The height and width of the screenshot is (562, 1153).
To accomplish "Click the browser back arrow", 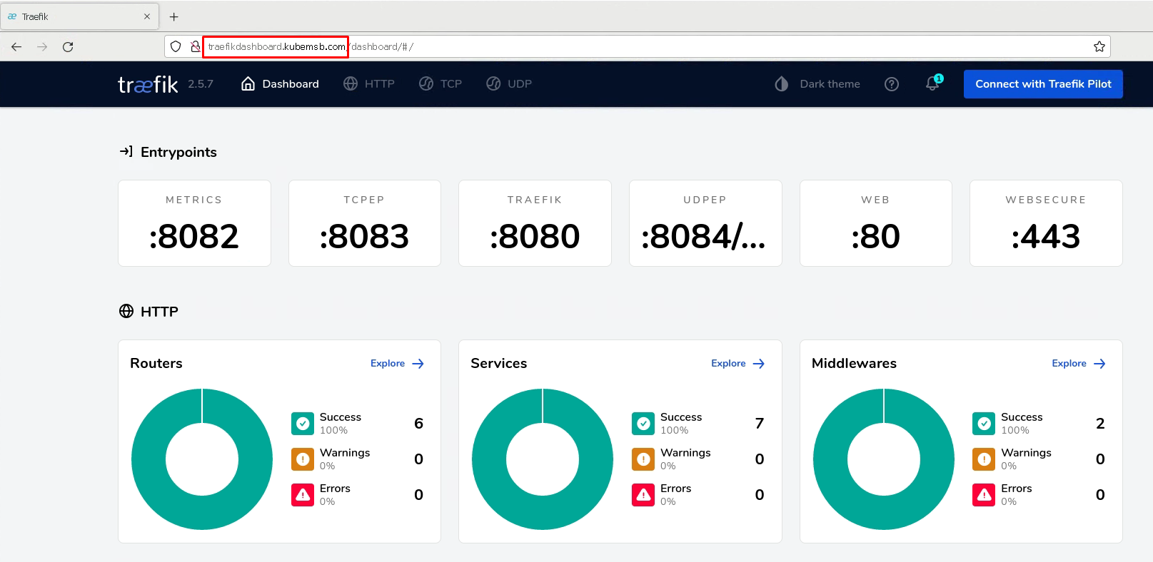I will pos(16,47).
